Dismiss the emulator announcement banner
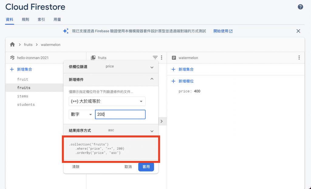The width and height of the screenshot is (311, 189). click(298, 31)
